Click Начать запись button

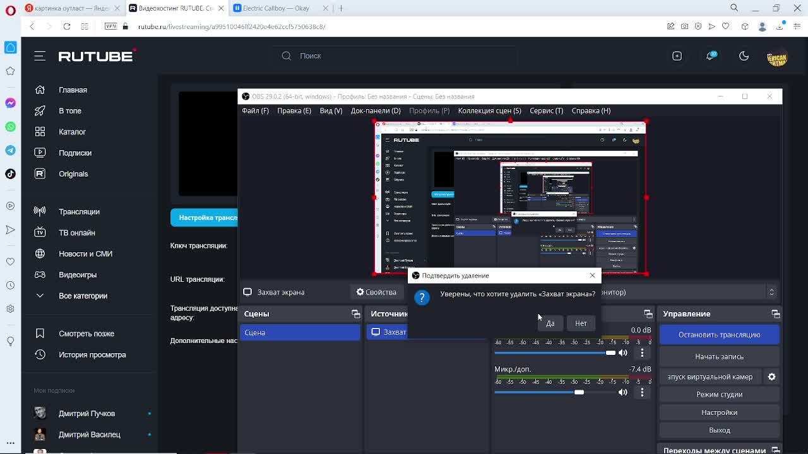(x=719, y=357)
